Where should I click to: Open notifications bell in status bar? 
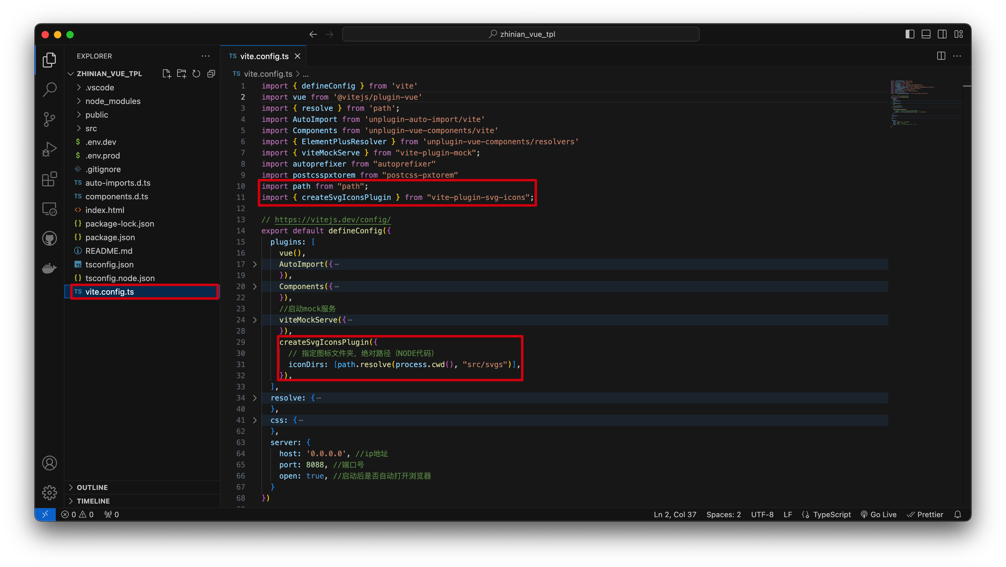pos(957,514)
